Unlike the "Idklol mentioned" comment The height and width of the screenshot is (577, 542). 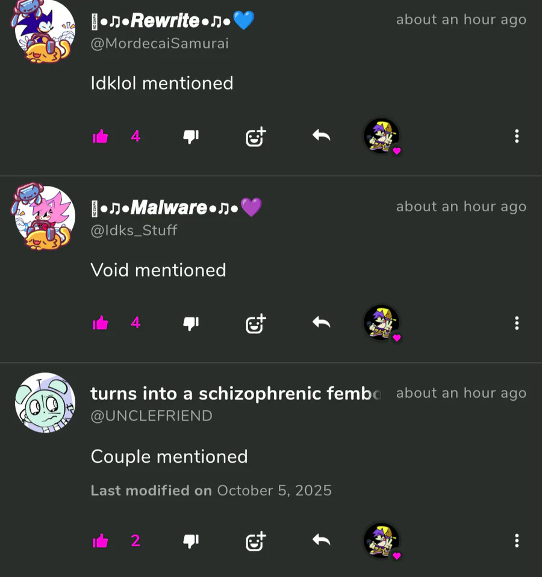(x=100, y=137)
